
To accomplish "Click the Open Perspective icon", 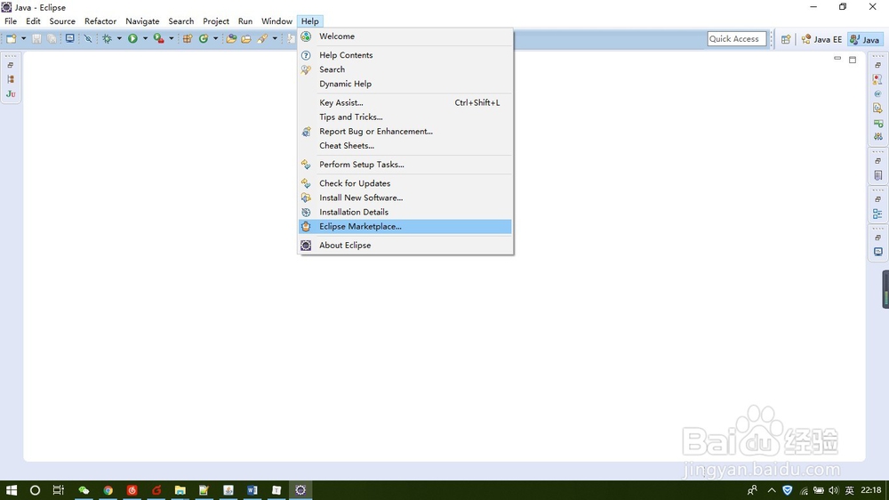I will (786, 39).
